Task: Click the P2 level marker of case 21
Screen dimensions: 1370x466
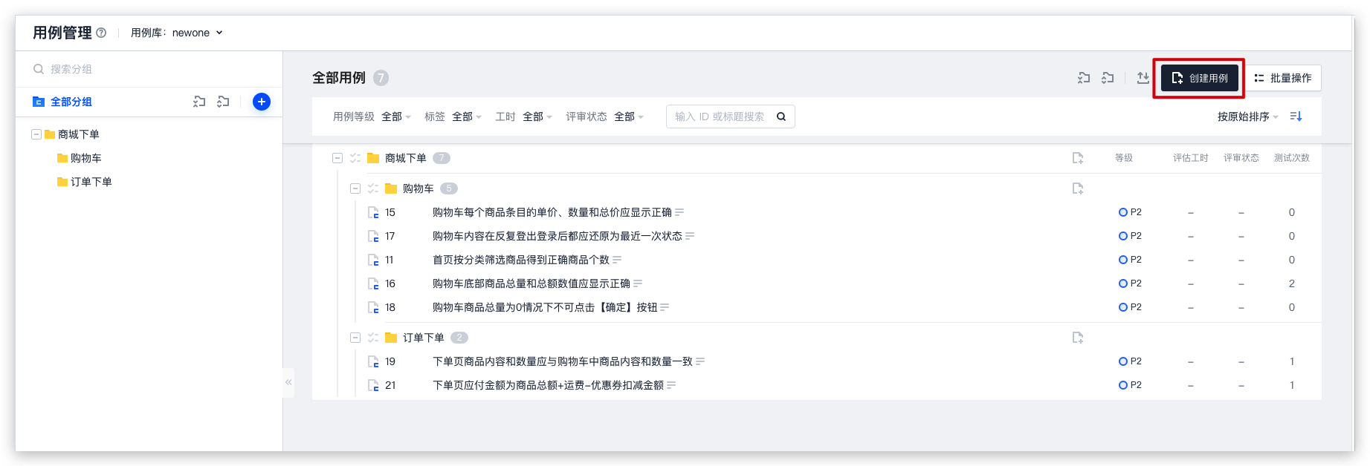Action: [1130, 385]
